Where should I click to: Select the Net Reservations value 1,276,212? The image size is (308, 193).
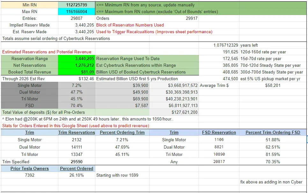77,65
